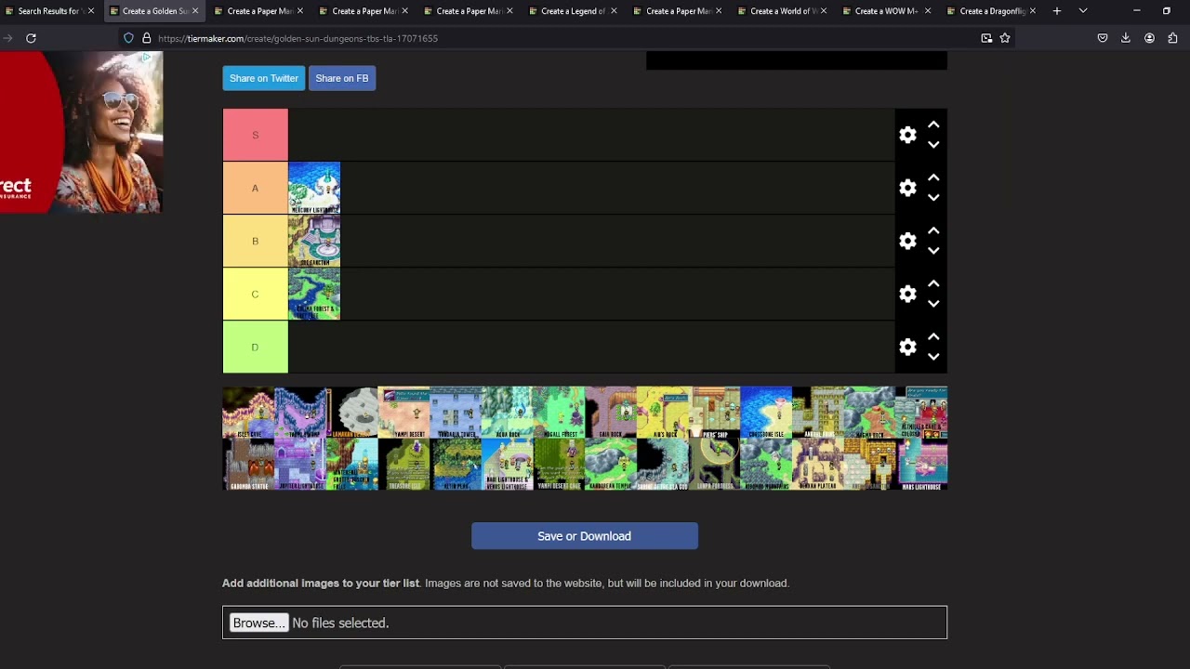Move D tier row down with arrow
The image size is (1190, 669).
click(933, 357)
